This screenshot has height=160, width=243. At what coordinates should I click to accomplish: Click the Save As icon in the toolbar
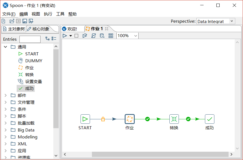pyautogui.click(x=31, y=21)
